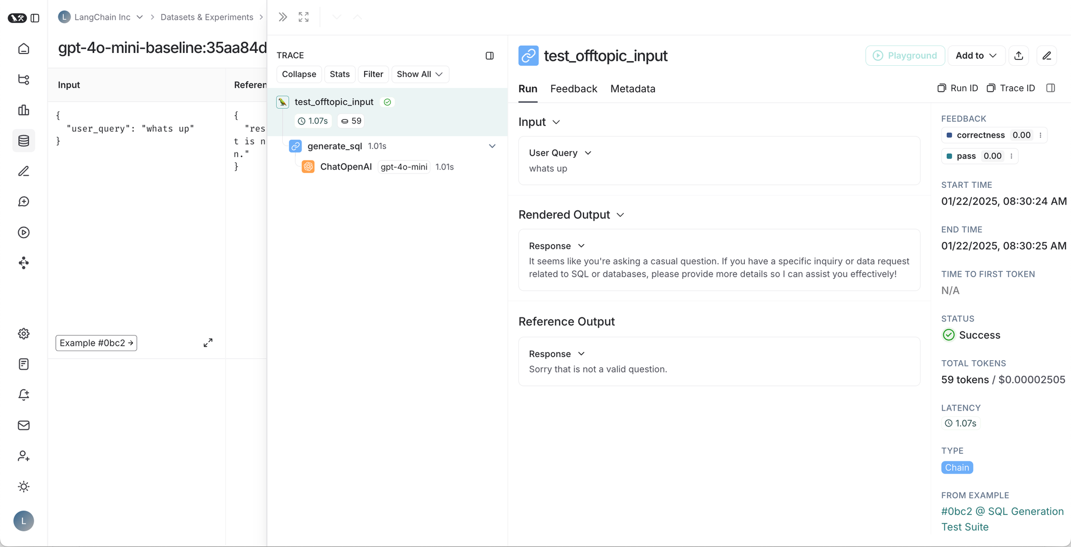Expand trace to fullscreen
The image size is (1071, 547).
tap(304, 17)
